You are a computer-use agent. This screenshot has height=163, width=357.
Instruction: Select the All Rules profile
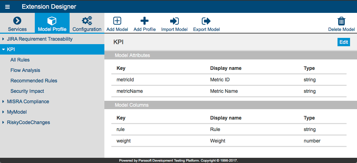tap(20, 60)
